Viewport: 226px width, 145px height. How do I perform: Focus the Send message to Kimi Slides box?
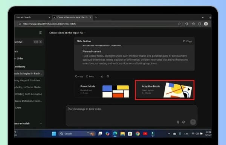pos(131,116)
